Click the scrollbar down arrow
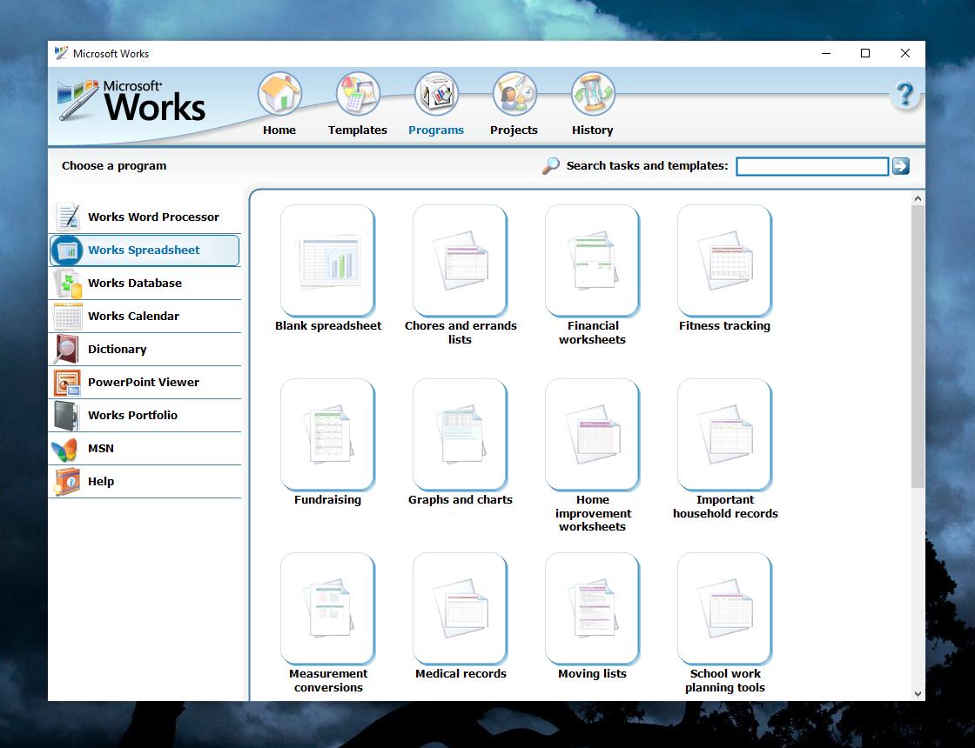The height and width of the screenshot is (748, 975). 918,694
